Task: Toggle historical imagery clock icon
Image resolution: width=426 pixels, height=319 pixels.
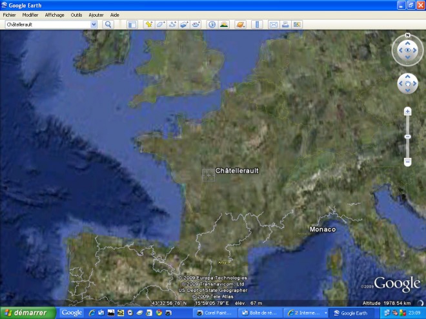Action: tap(212, 24)
